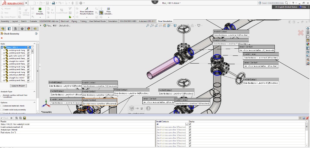This screenshot has width=310, height=148.
Task: Click the Apply to Project button
Action: click(18, 86)
